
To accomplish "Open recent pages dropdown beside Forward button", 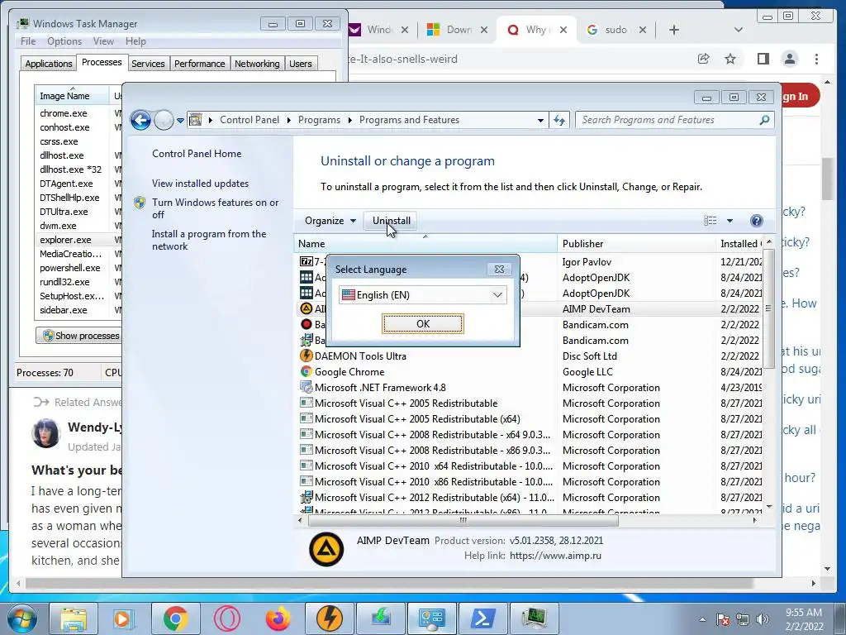I will click(180, 121).
